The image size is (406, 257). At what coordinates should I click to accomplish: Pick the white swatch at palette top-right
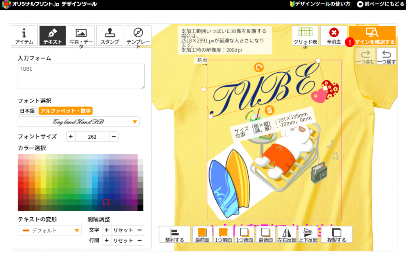point(140,157)
